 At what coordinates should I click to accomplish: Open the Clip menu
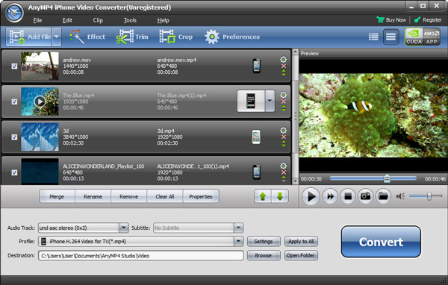[x=98, y=20]
